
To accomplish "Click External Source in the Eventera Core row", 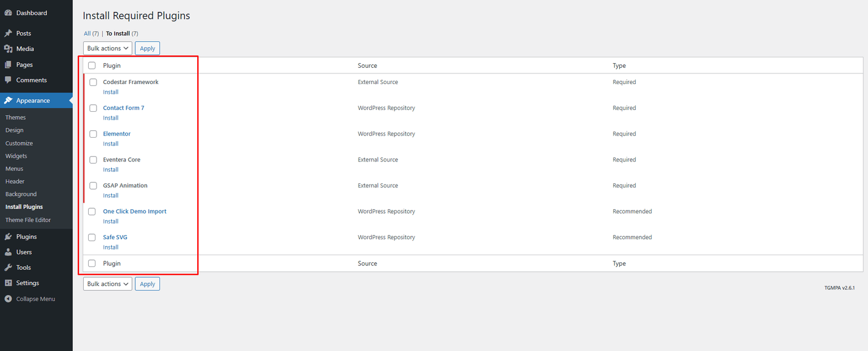I will click(x=378, y=160).
